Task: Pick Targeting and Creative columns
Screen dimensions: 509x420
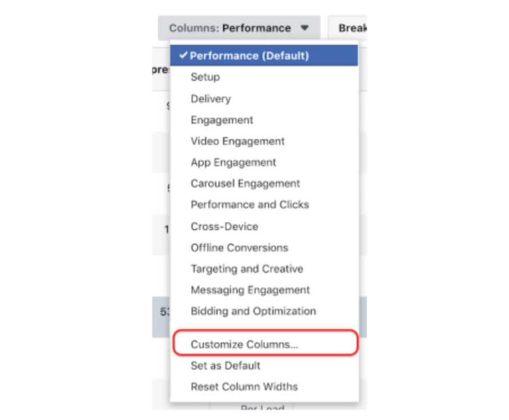Action: [x=247, y=269]
